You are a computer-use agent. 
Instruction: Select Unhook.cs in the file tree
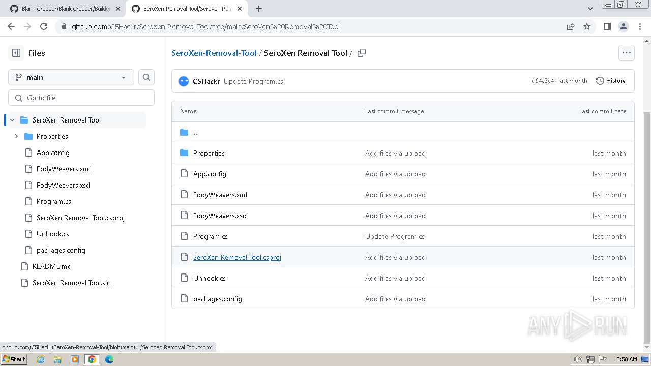coord(52,234)
